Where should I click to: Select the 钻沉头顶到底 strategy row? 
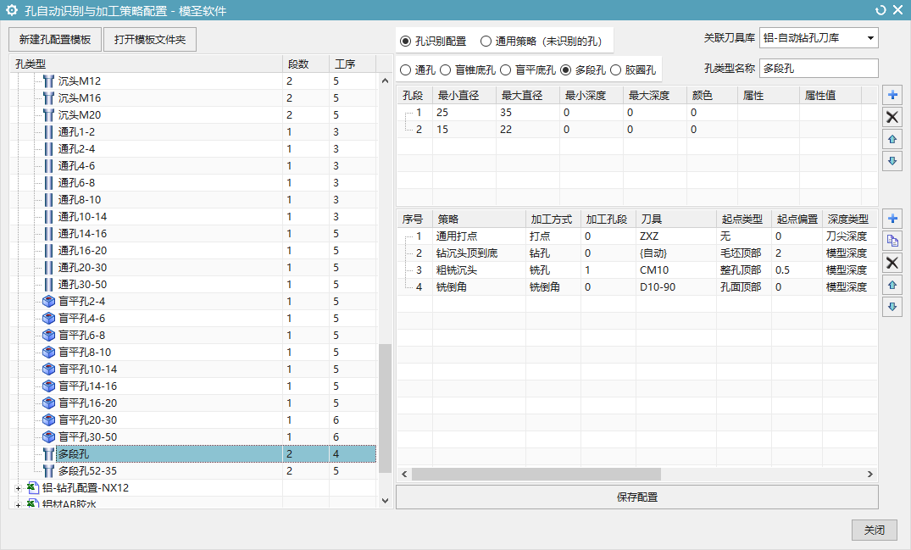636,253
